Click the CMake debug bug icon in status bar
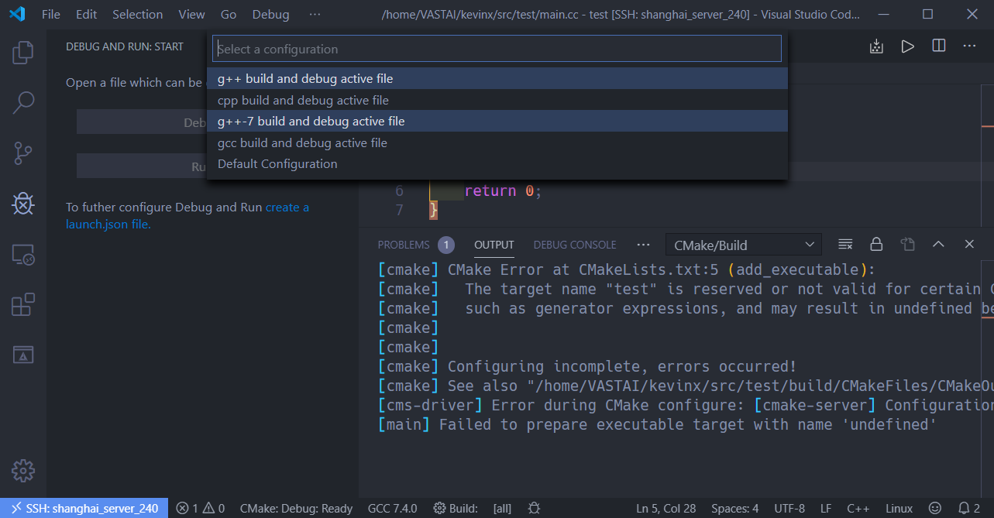Viewport: 994px width, 518px height. point(534,509)
